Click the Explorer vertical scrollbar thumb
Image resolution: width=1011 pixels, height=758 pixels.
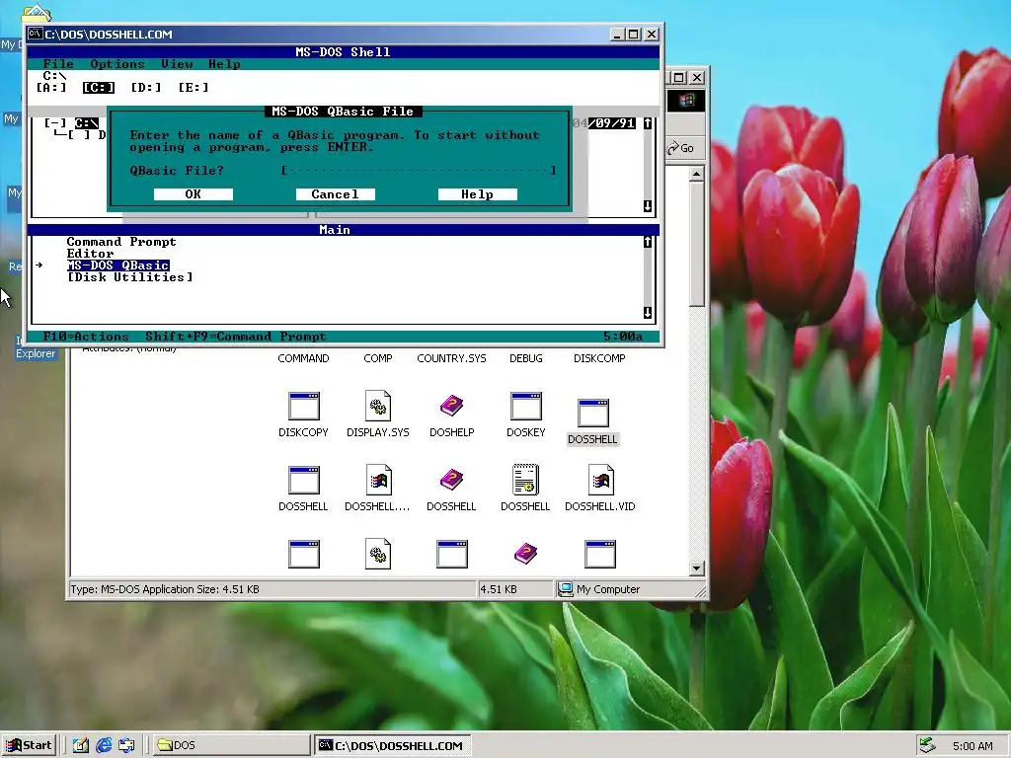pos(696,245)
